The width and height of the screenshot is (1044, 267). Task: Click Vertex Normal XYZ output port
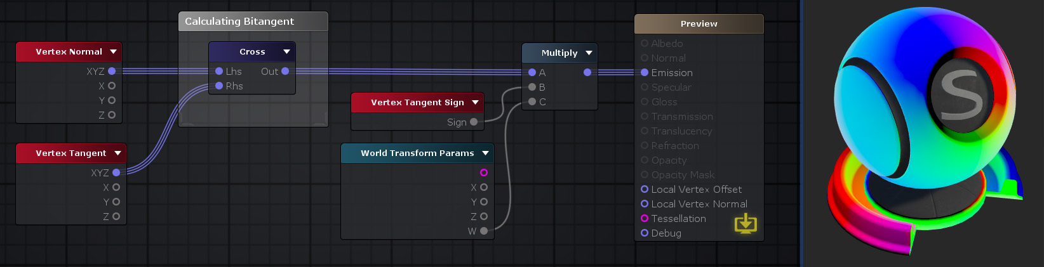112,71
